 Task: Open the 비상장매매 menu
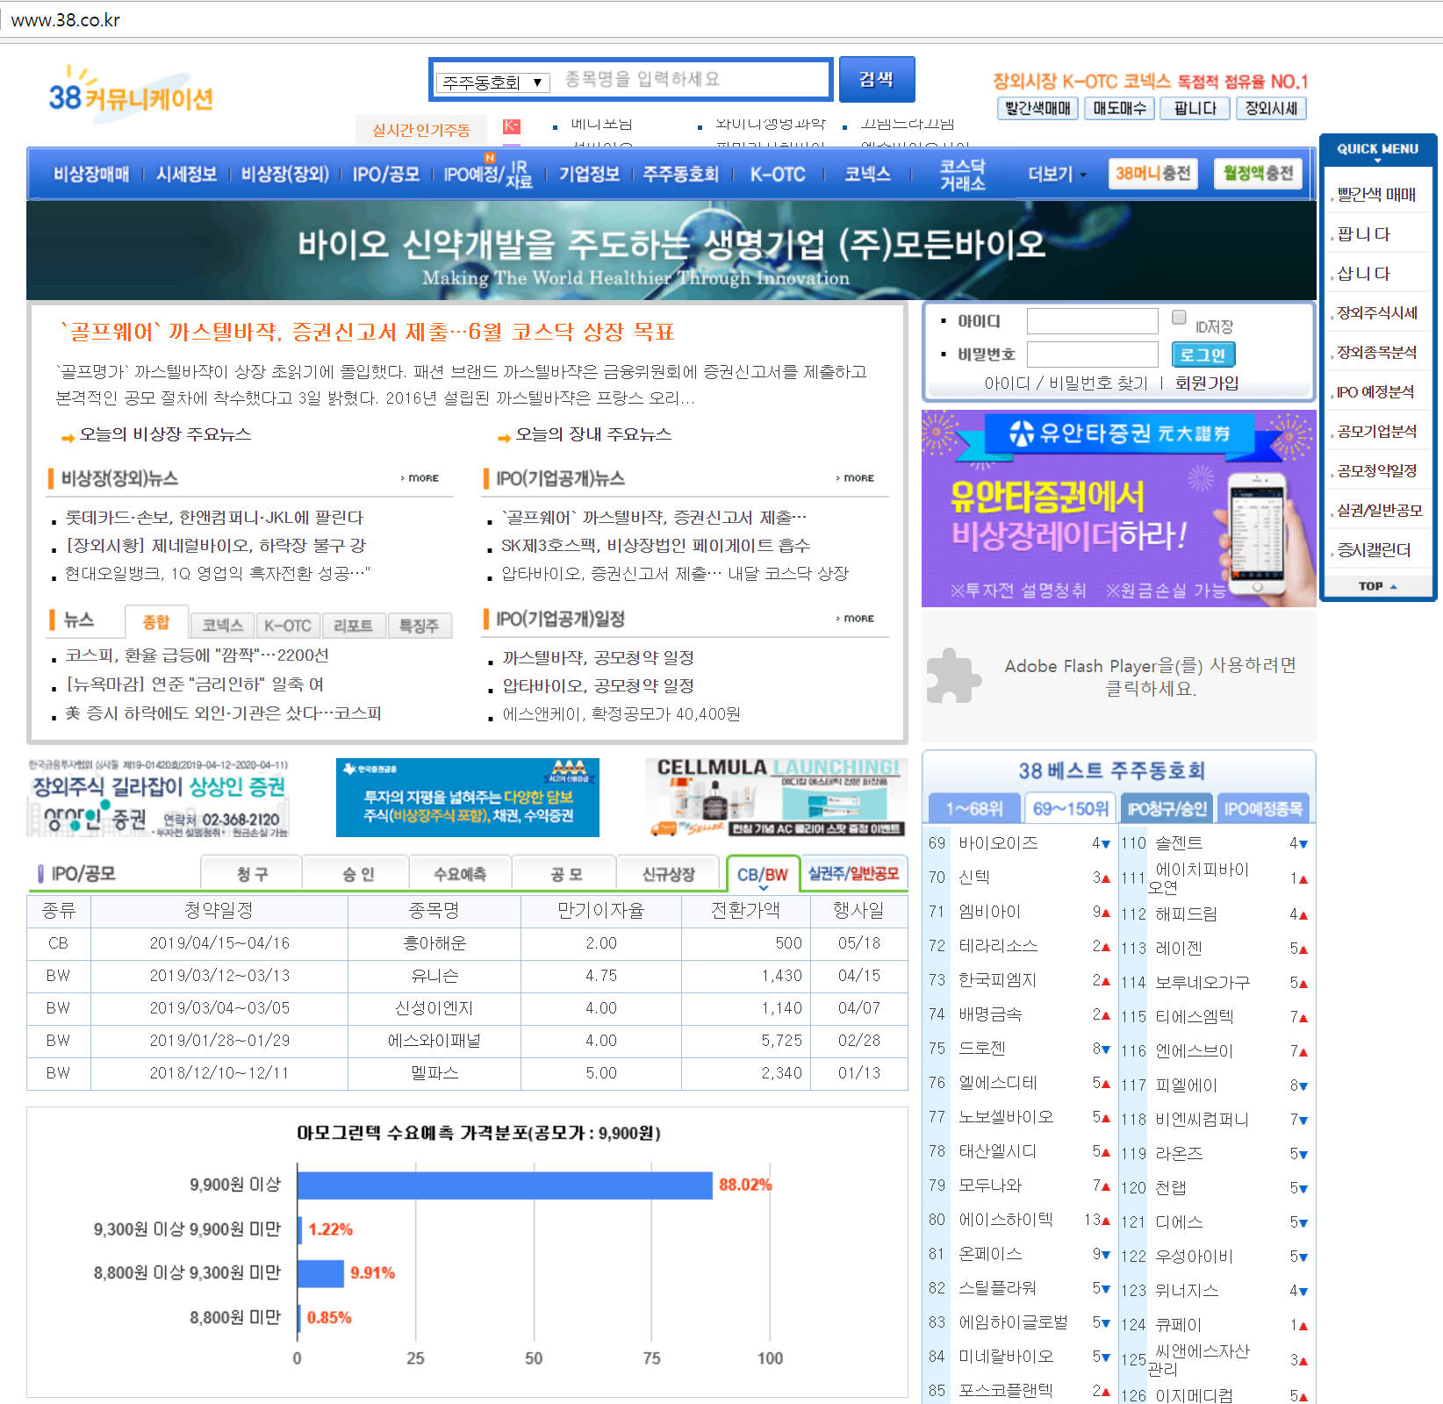[91, 174]
